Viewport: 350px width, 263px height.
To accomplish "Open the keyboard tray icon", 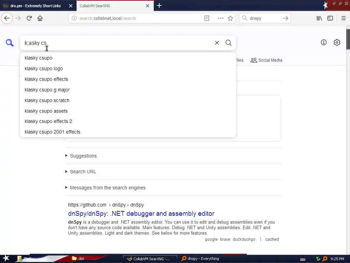I will tap(303, 259).
